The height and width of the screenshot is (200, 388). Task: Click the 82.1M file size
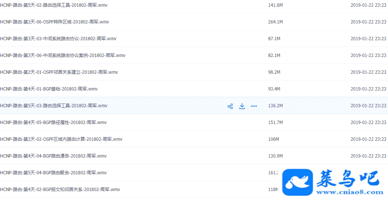pos(274,55)
